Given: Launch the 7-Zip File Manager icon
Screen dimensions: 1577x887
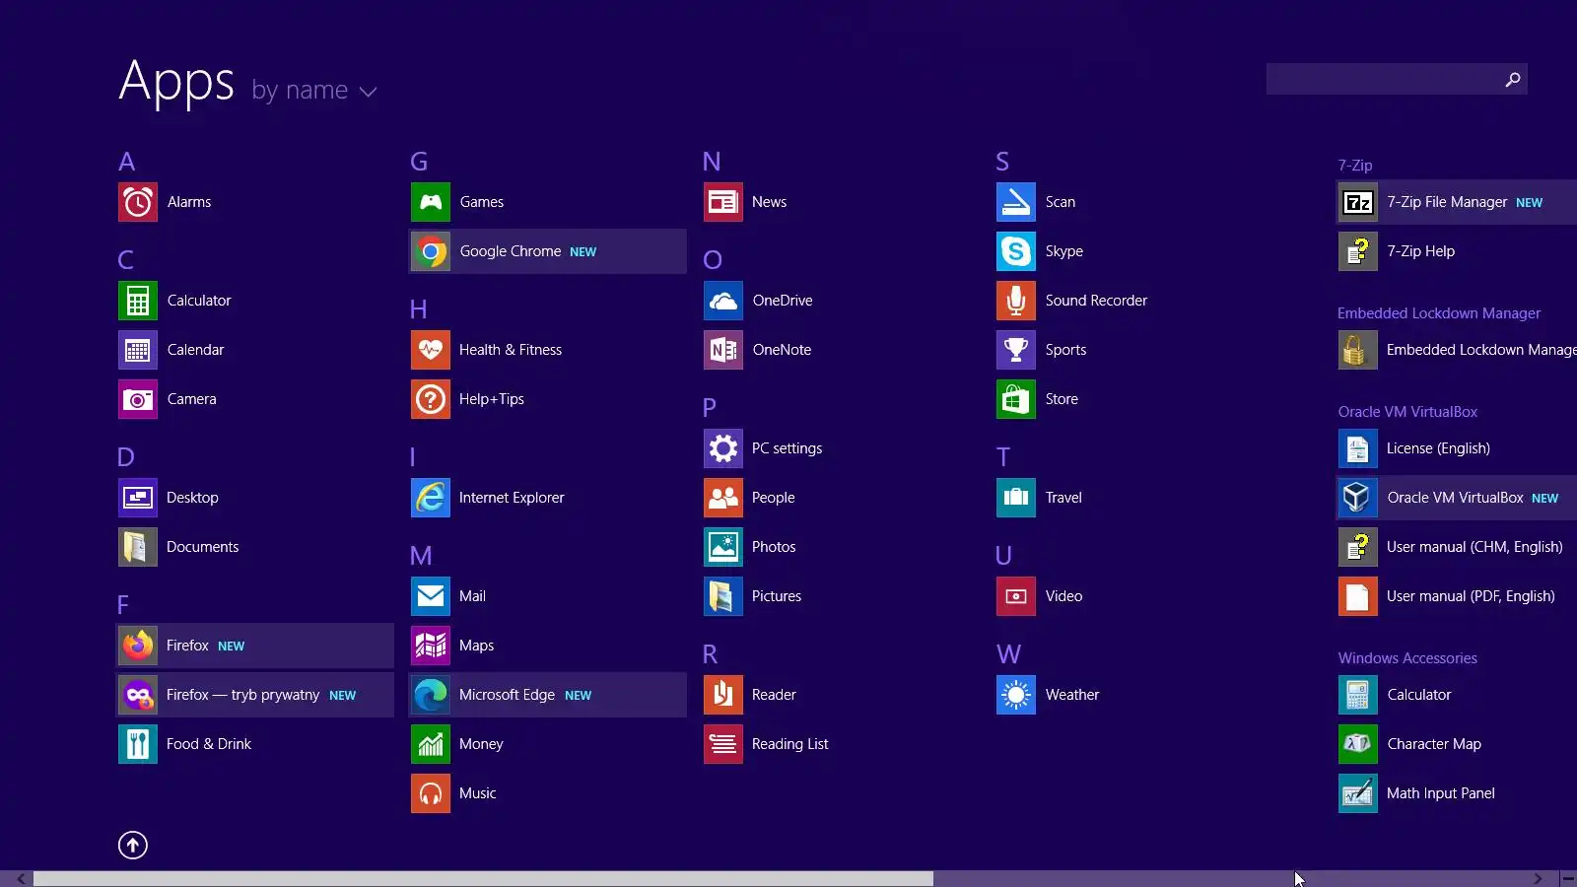Looking at the screenshot, I should (1358, 202).
